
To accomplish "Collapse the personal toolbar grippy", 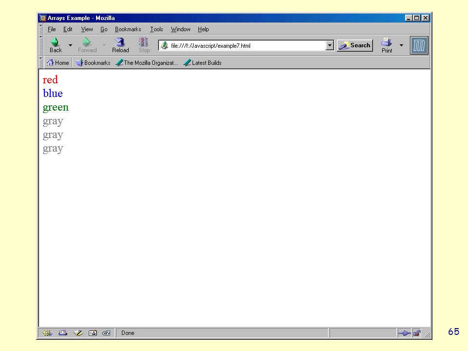I will pyautogui.click(x=41, y=63).
